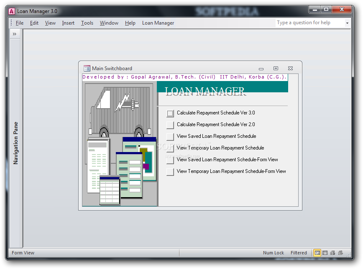Click 'View Temporary Loan Repayment Schedule-Form View' text
This screenshot has width=363, height=269.
(x=231, y=171)
